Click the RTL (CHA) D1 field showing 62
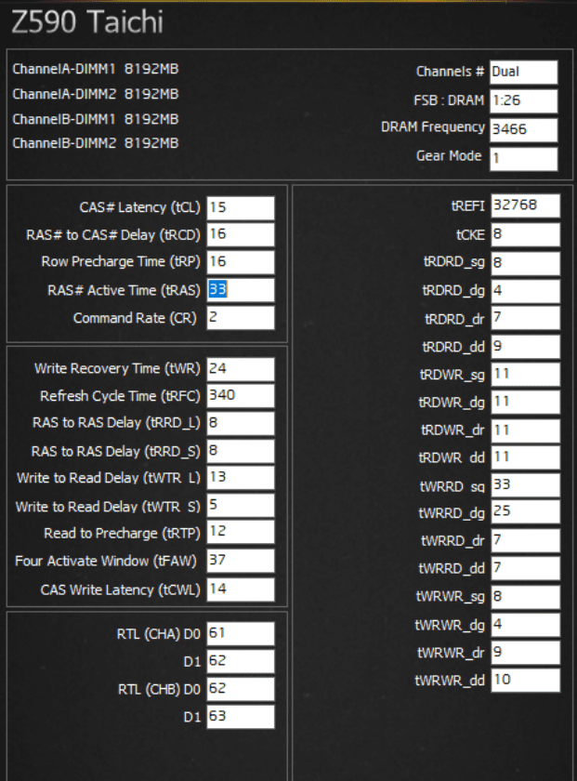577x781 pixels. coord(241,661)
